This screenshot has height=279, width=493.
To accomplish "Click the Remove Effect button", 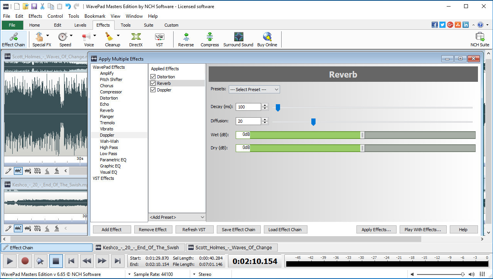I will (x=153, y=230).
